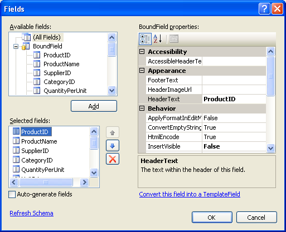Click icon beside QuantityPerUnit in Selected fields
Viewport: 286px width, 232px height.
16,169
